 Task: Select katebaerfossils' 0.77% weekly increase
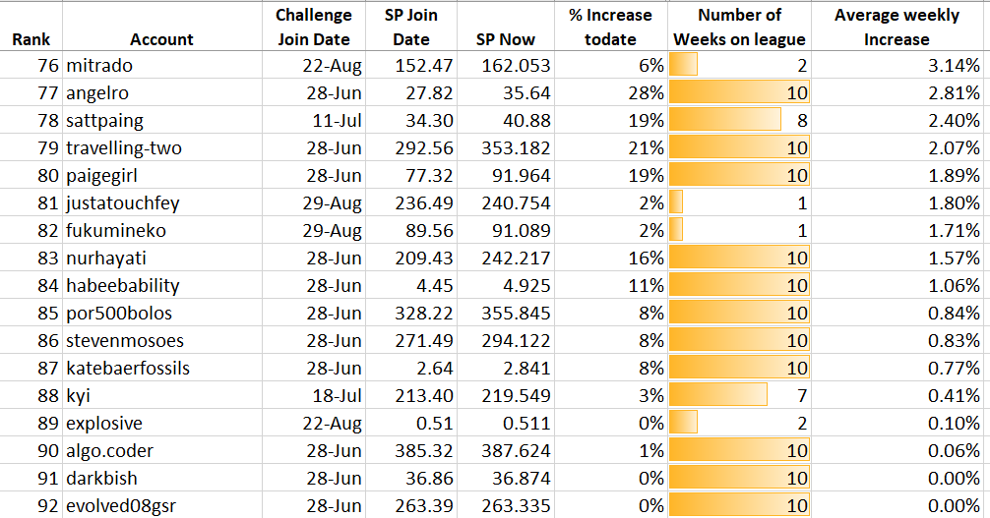[897, 368]
